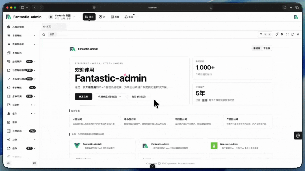Open the floating settings gear on right edge
Viewport: 305px width, 171px height.
pos(298,136)
